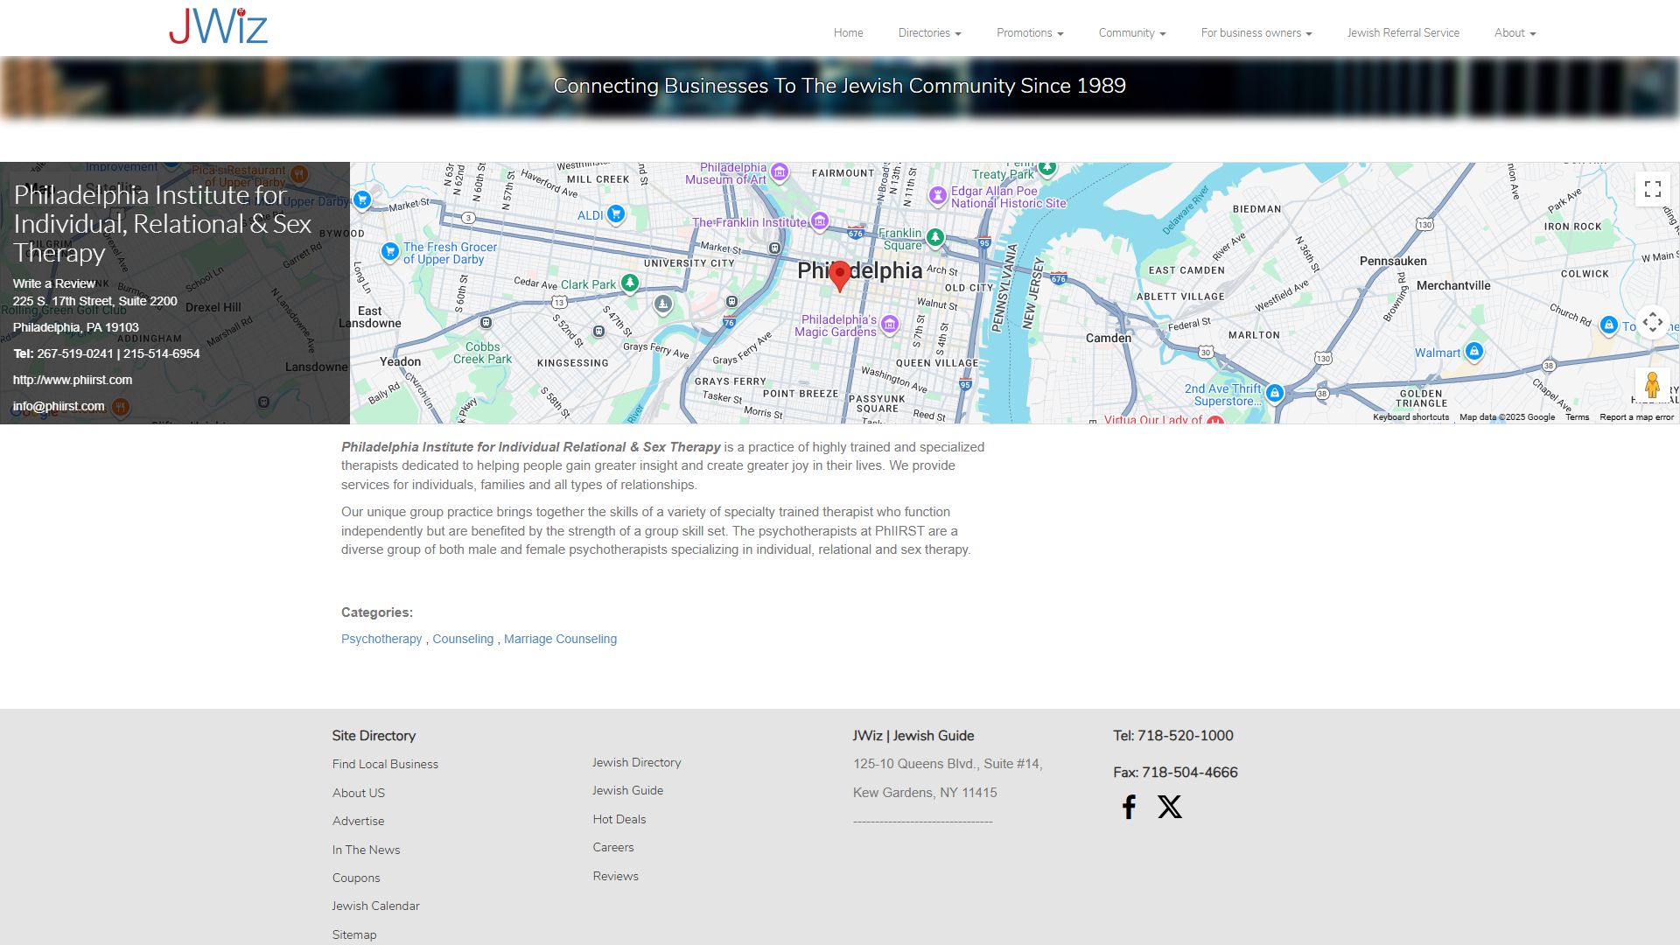This screenshot has height=945, width=1680.
Task: Click Advertise footer link
Action: (x=358, y=821)
